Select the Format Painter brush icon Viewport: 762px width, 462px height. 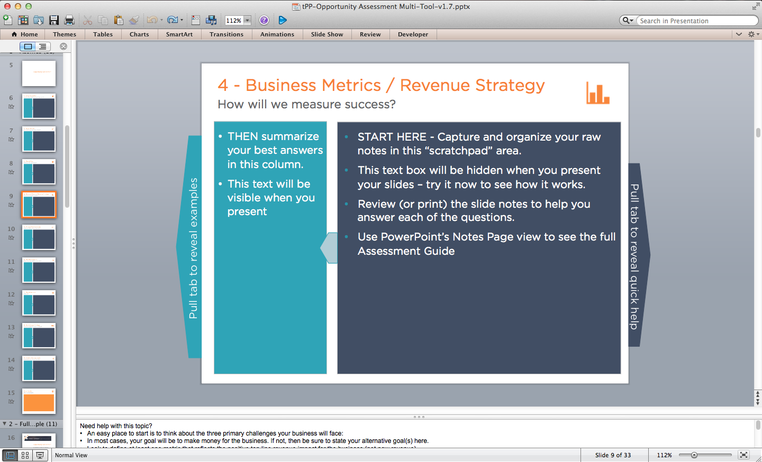point(134,20)
